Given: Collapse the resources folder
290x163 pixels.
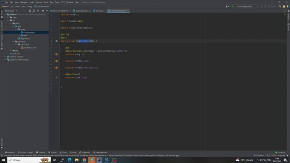Looking at the screenshot, I should click(x=13, y=42).
